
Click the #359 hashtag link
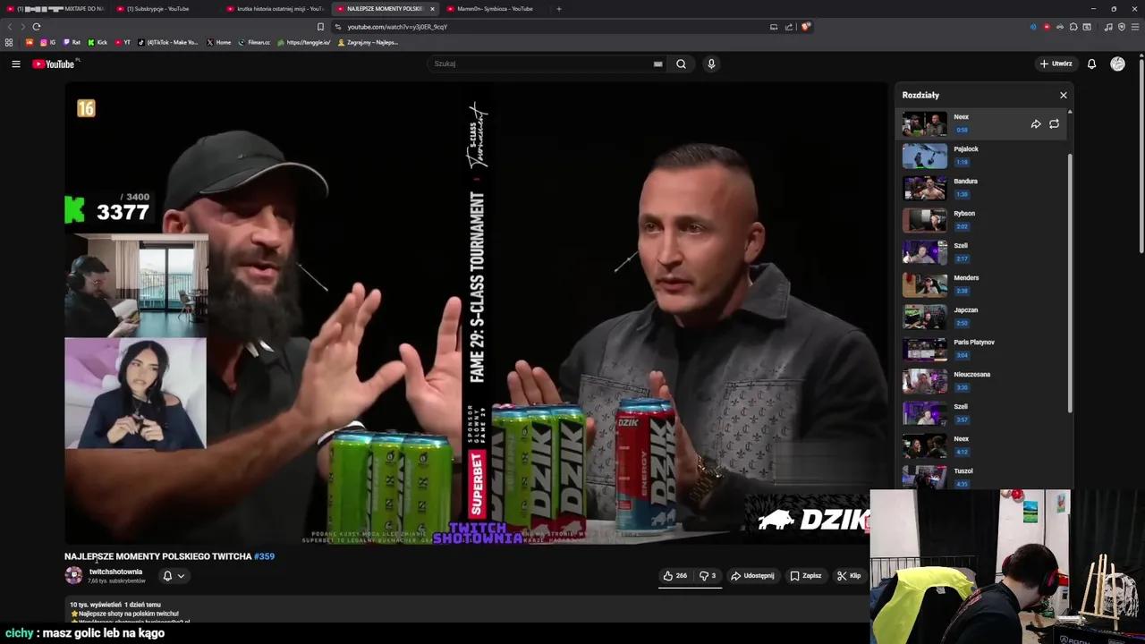point(264,556)
